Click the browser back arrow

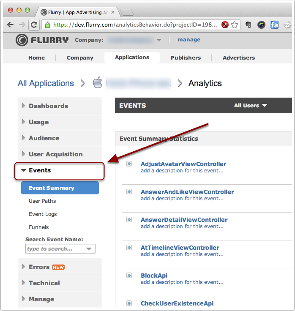11,25
